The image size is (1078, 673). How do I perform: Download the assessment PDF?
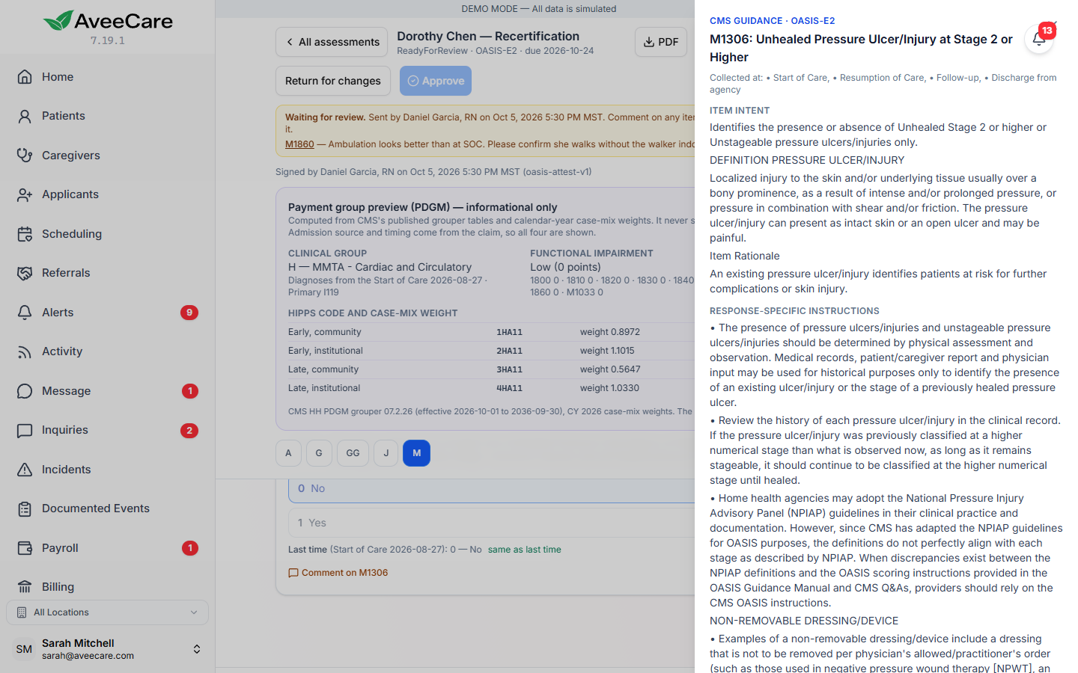pos(660,42)
